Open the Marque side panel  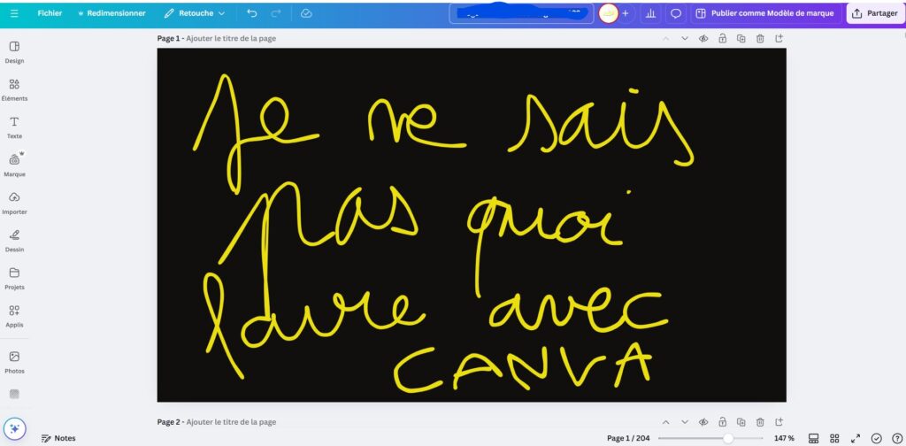[14, 165]
